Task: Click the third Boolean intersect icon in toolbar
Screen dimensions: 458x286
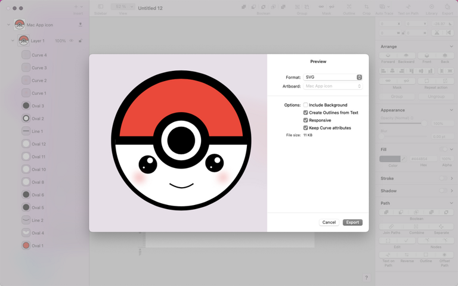Action: pyautogui.click(x=263, y=7)
